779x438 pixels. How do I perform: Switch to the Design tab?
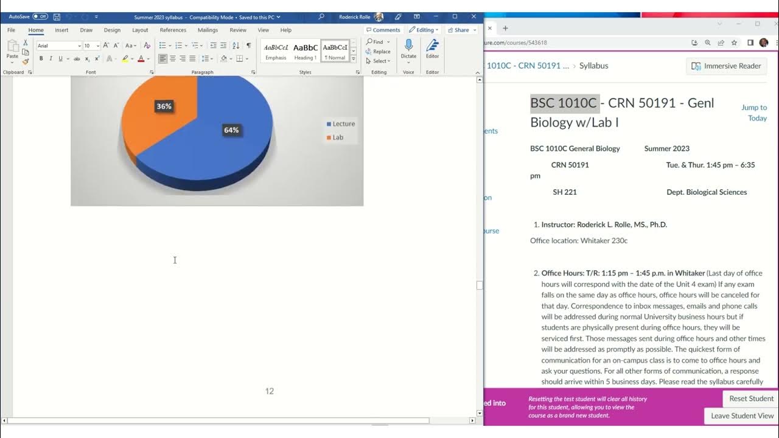[112, 30]
